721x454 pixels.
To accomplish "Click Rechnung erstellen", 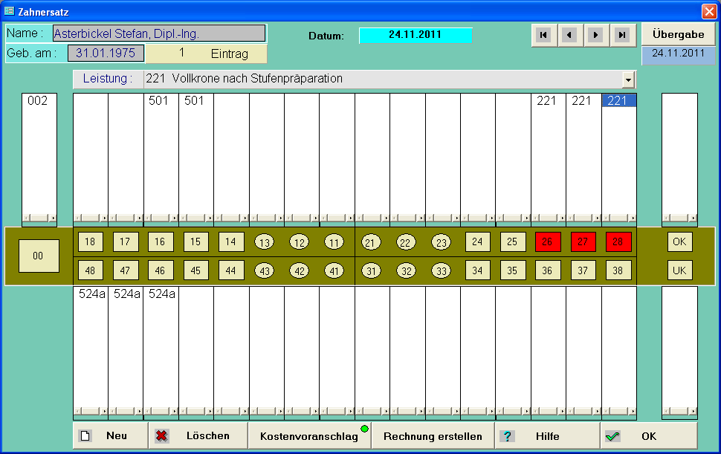I will (x=433, y=436).
